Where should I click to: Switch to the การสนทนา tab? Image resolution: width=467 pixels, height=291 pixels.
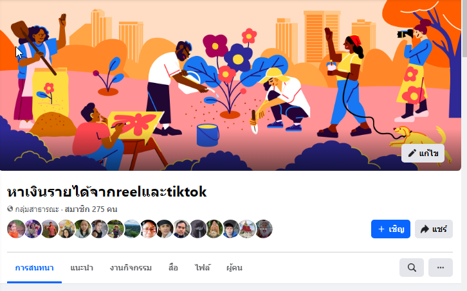tap(34, 268)
